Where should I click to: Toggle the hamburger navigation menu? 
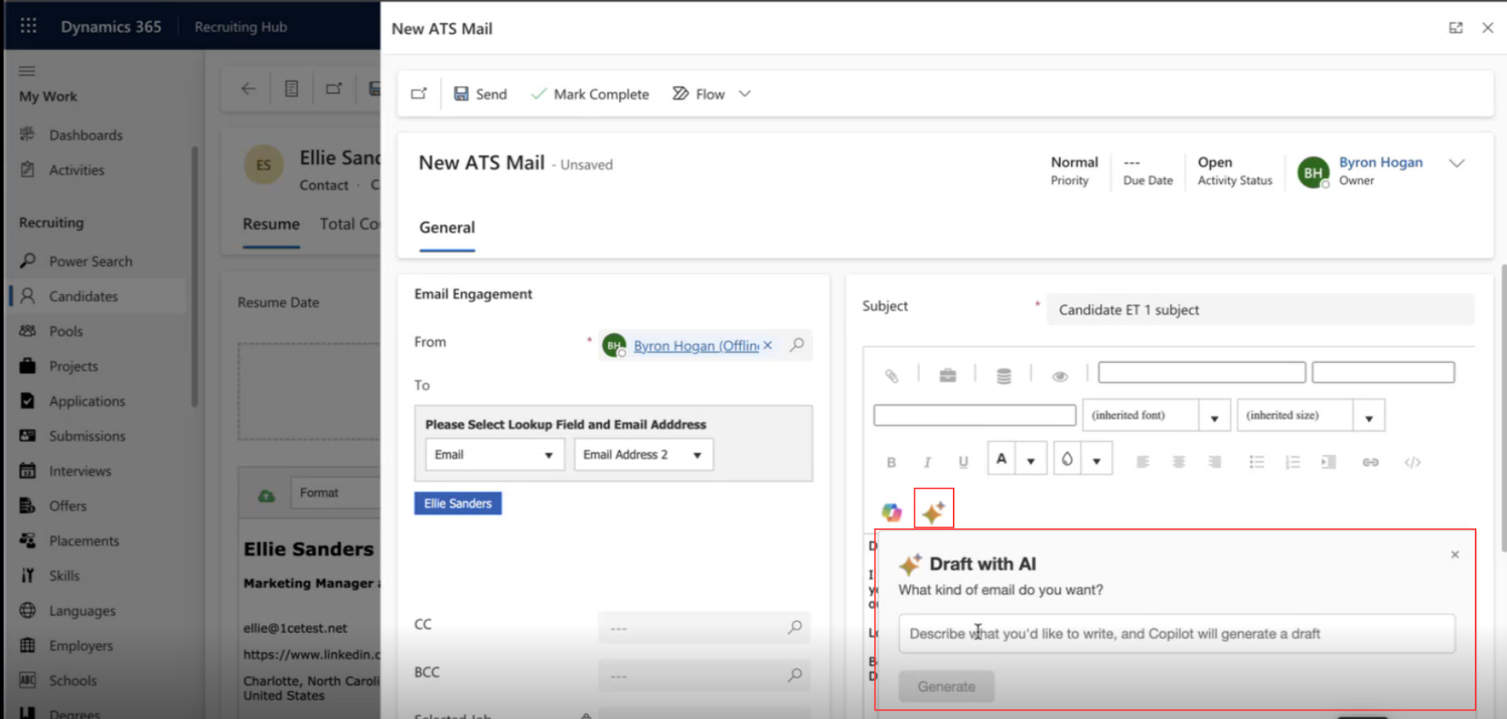tap(27, 71)
